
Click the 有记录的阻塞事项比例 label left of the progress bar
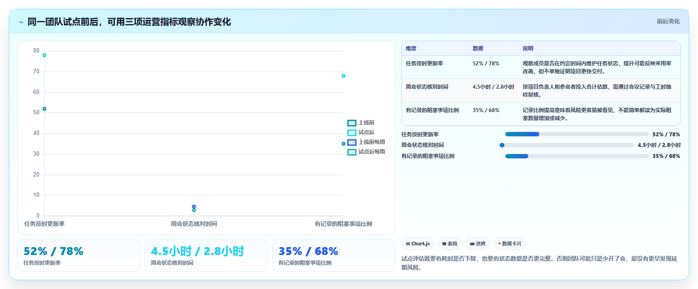pos(428,156)
